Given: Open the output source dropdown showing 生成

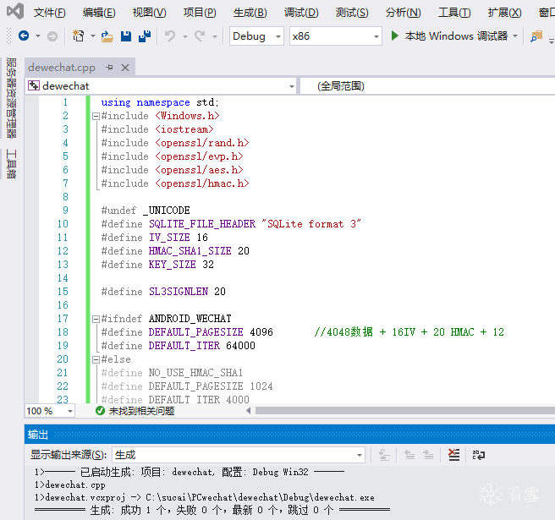Looking at the screenshot, I should tap(239, 455).
